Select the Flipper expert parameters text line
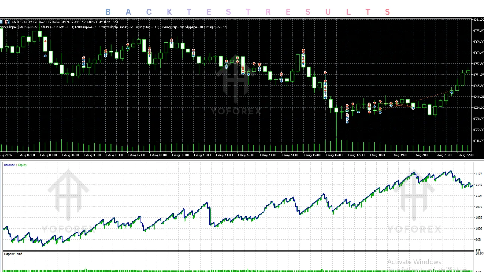484x272 pixels. tap(113, 27)
